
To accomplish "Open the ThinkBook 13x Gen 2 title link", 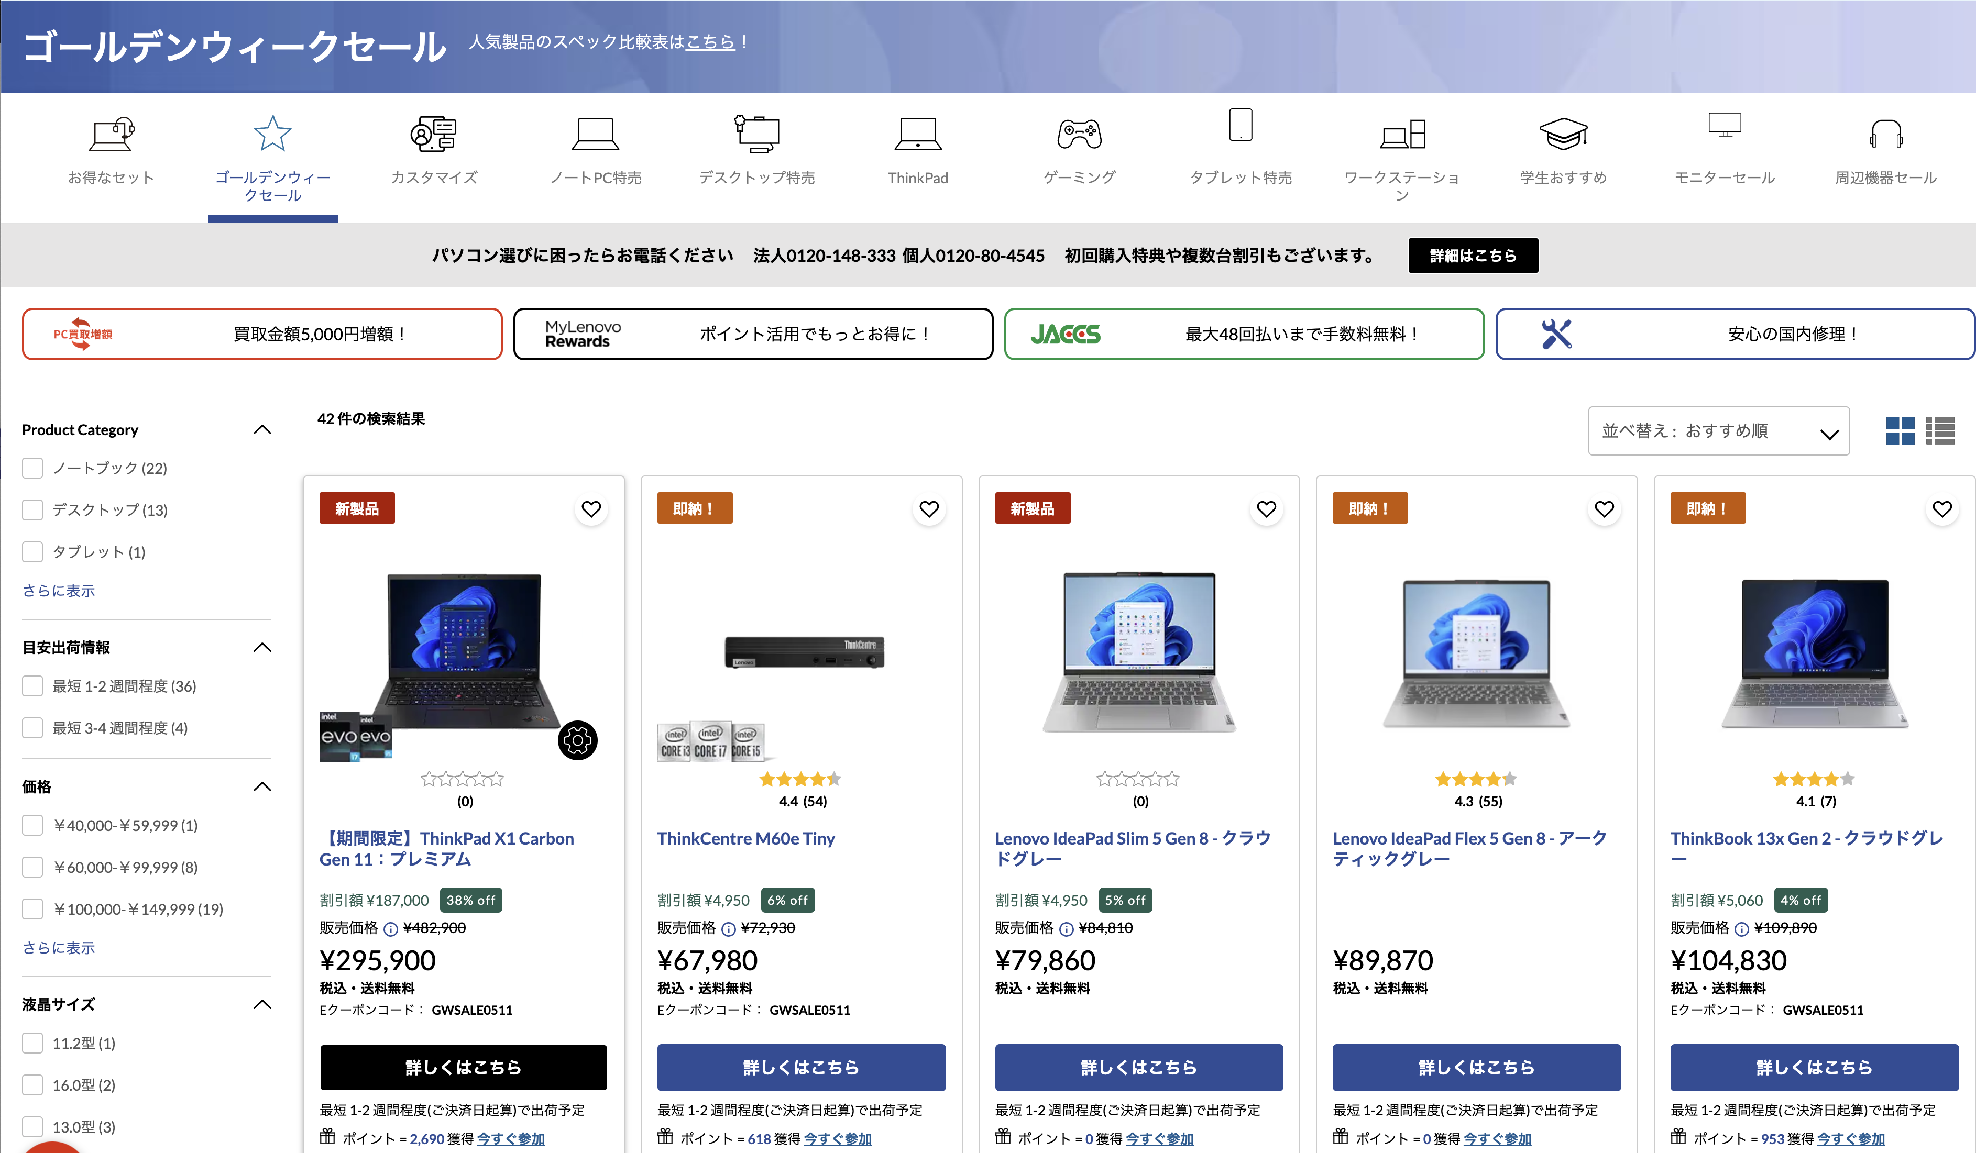I will [1807, 848].
